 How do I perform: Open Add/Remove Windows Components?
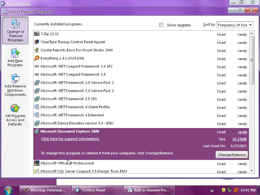pos(15,85)
